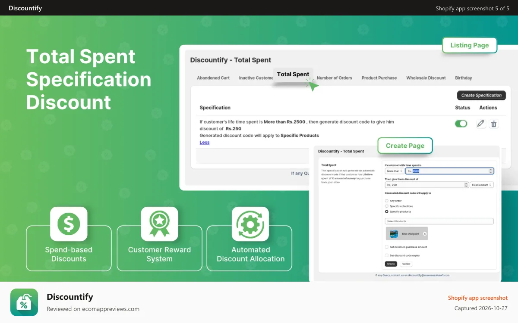This screenshot has width=518, height=323.
Task: Click the pencil edit icon in Actions
Action: coord(481,124)
